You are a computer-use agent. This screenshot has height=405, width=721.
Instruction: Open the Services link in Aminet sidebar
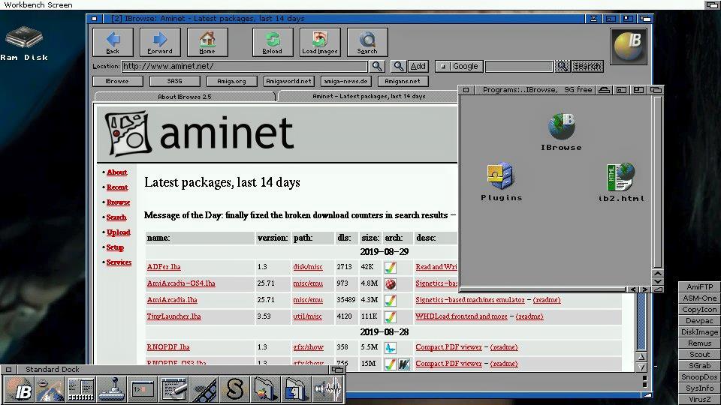tap(119, 262)
